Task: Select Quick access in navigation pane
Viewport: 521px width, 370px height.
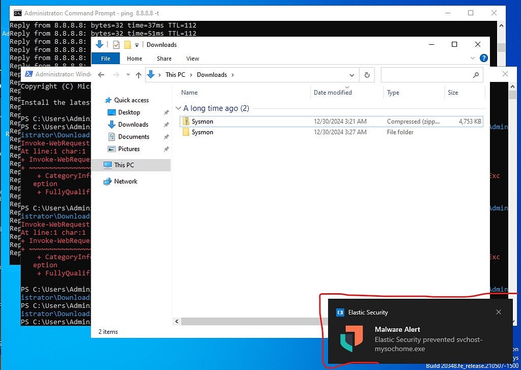Action: 131,100
